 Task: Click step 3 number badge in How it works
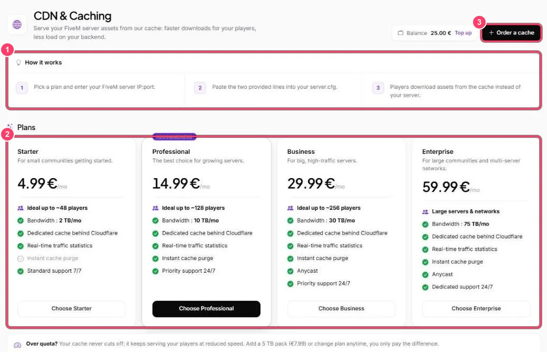click(x=378, y=88)
